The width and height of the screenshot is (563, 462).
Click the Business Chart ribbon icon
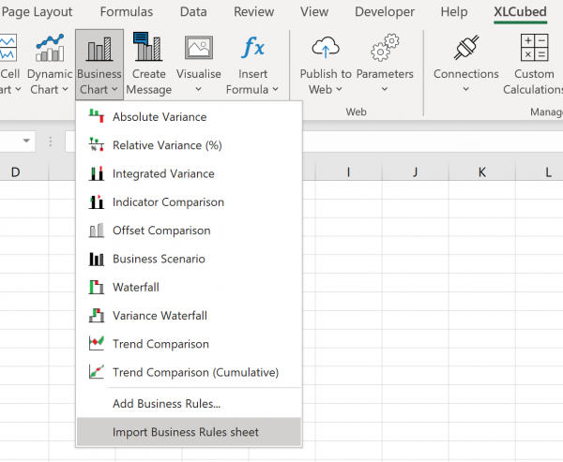pyautogui.click(x=99, y=49)
